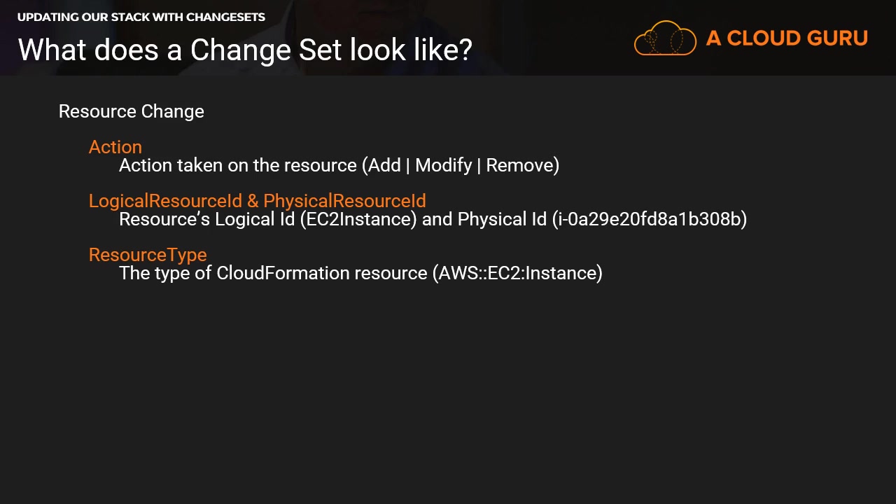The height and width of the screenshot is (504, 896).
Task: Click the word "Add" in the action list
Action: tap(384, 165)
